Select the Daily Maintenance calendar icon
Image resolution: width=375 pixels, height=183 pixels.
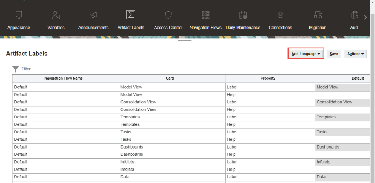243,15
